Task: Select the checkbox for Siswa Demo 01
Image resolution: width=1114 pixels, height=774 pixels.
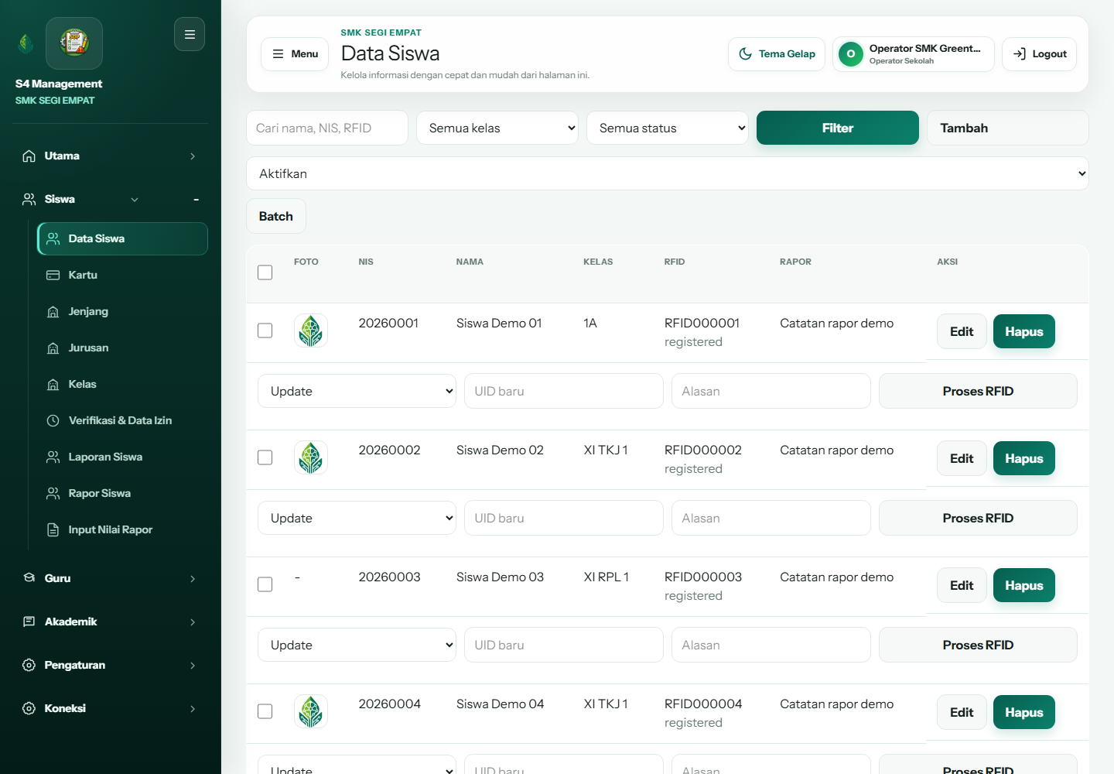Action: click(265, 330)
